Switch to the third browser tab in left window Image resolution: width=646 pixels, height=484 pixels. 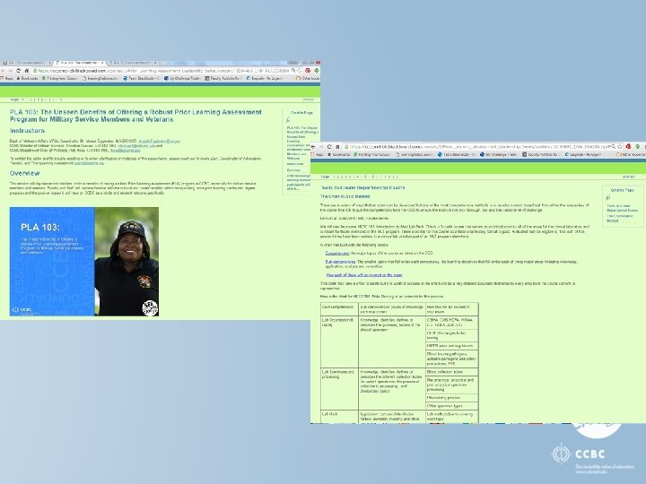click(x=133, y=63)
